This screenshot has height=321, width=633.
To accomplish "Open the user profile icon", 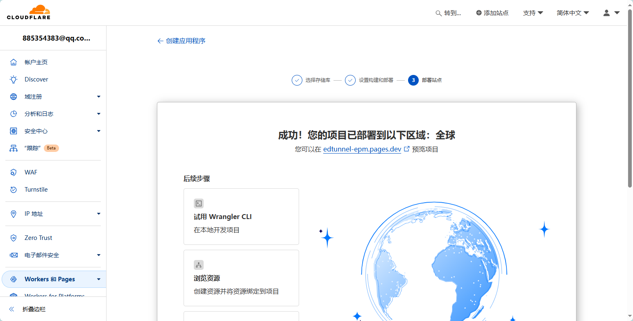I will click(x=607, y=13).
